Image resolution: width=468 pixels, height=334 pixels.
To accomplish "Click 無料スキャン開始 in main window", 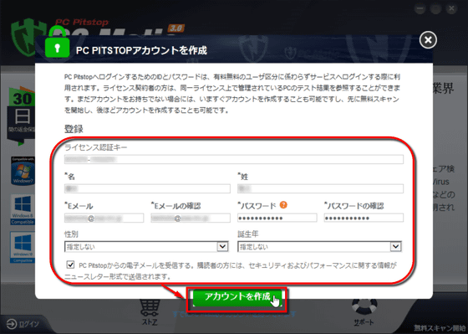I will (440, 327).
